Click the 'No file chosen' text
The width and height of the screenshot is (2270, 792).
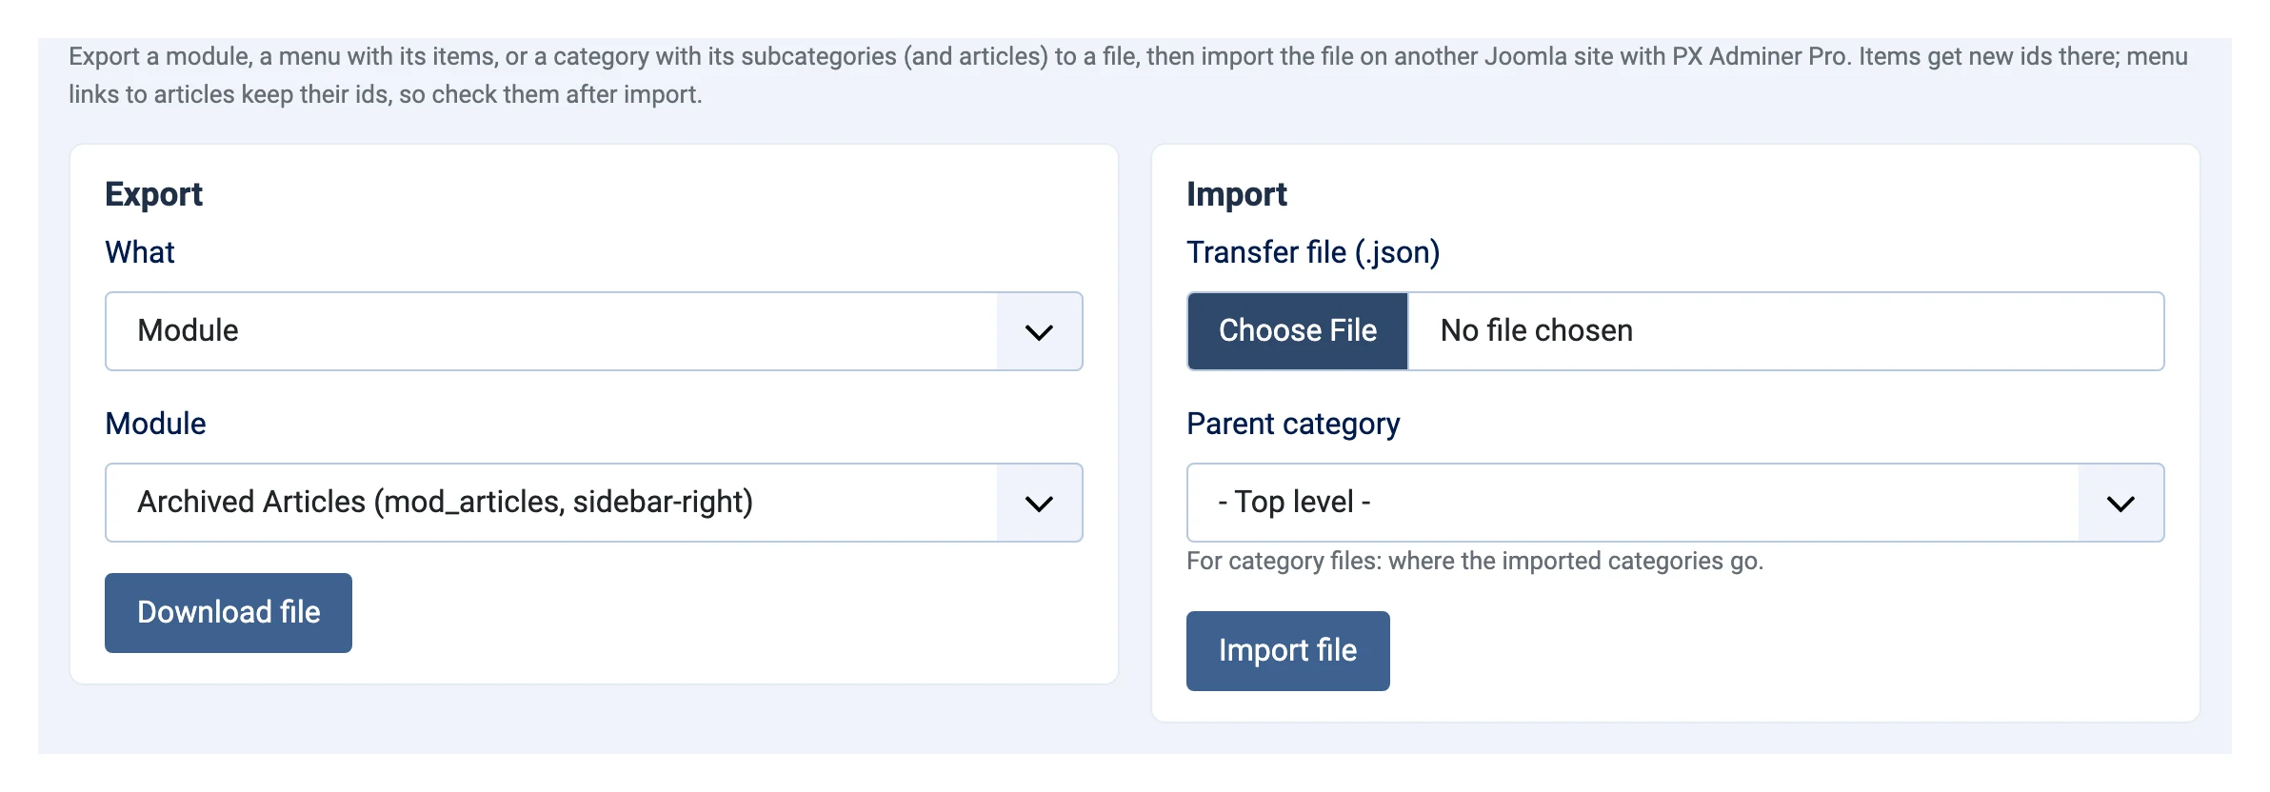[1536, 330]
